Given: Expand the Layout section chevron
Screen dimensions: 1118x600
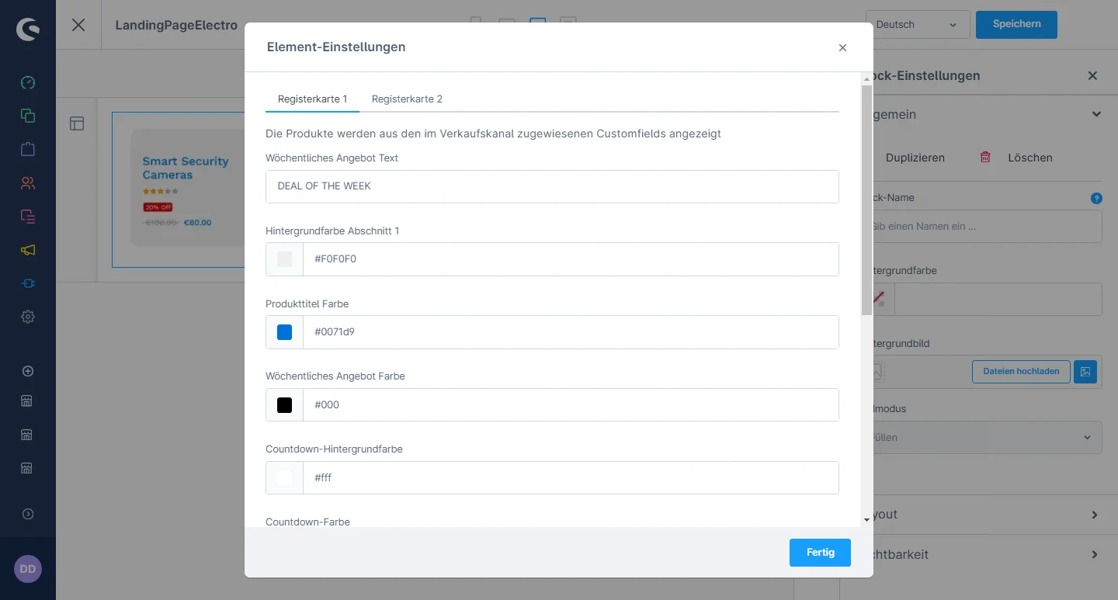Looking at the screenshot, I should pos(1095,515).
